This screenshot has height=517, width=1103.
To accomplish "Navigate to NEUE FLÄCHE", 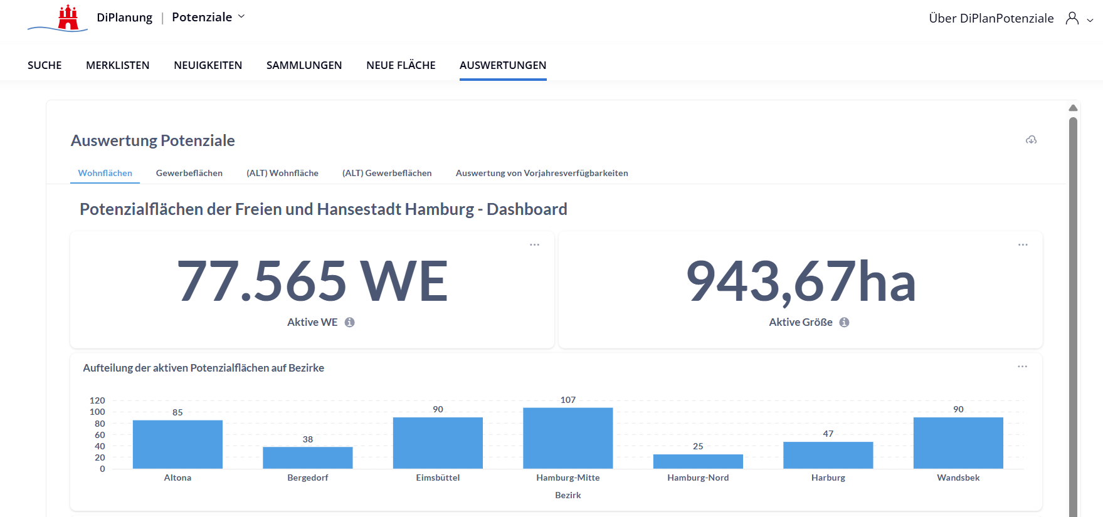I will click(401, 65).
